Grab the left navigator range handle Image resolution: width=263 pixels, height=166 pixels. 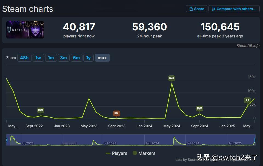pos(7,140)
